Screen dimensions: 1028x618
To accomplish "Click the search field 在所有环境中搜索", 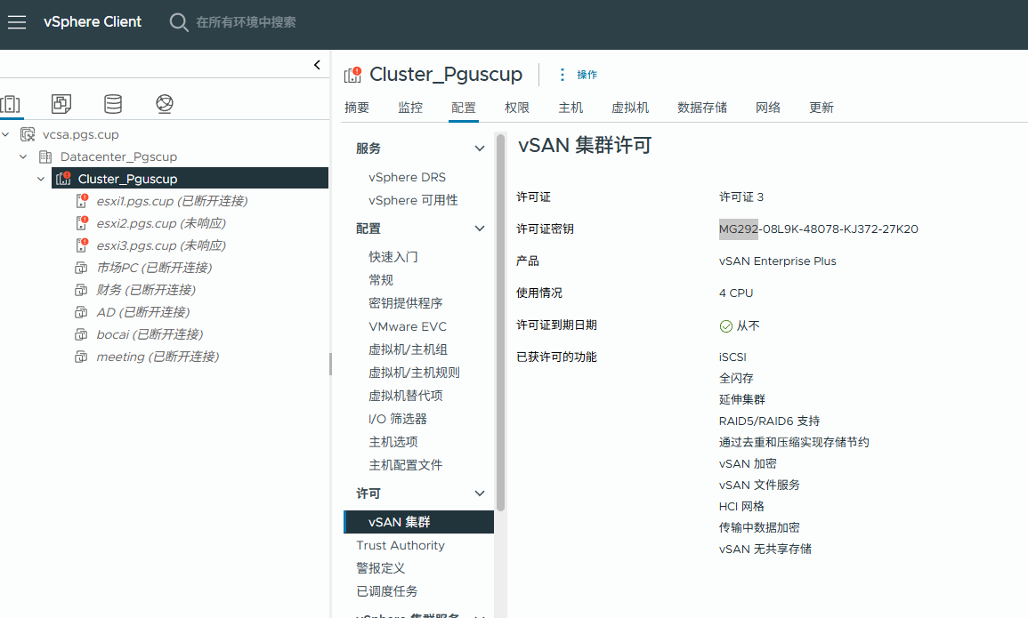I will coord(246,22).
